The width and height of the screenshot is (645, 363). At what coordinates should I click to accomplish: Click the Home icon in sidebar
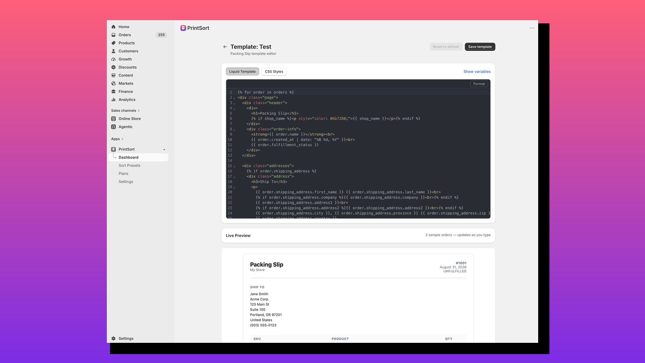coord(113,27)
